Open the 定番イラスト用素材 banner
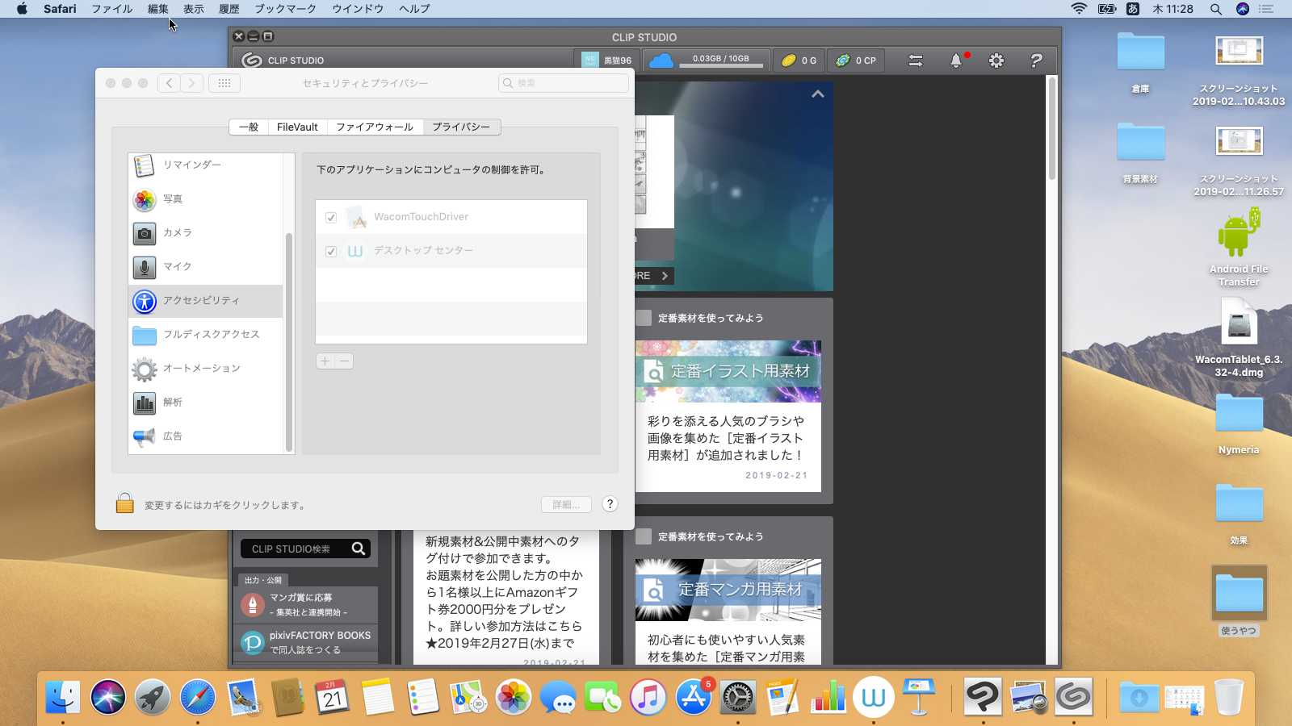Viewport: 1292px width, 726px height. (728, 371)
